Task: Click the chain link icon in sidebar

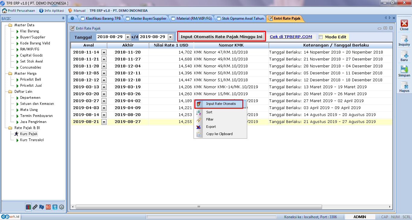Action: point(35,207)
